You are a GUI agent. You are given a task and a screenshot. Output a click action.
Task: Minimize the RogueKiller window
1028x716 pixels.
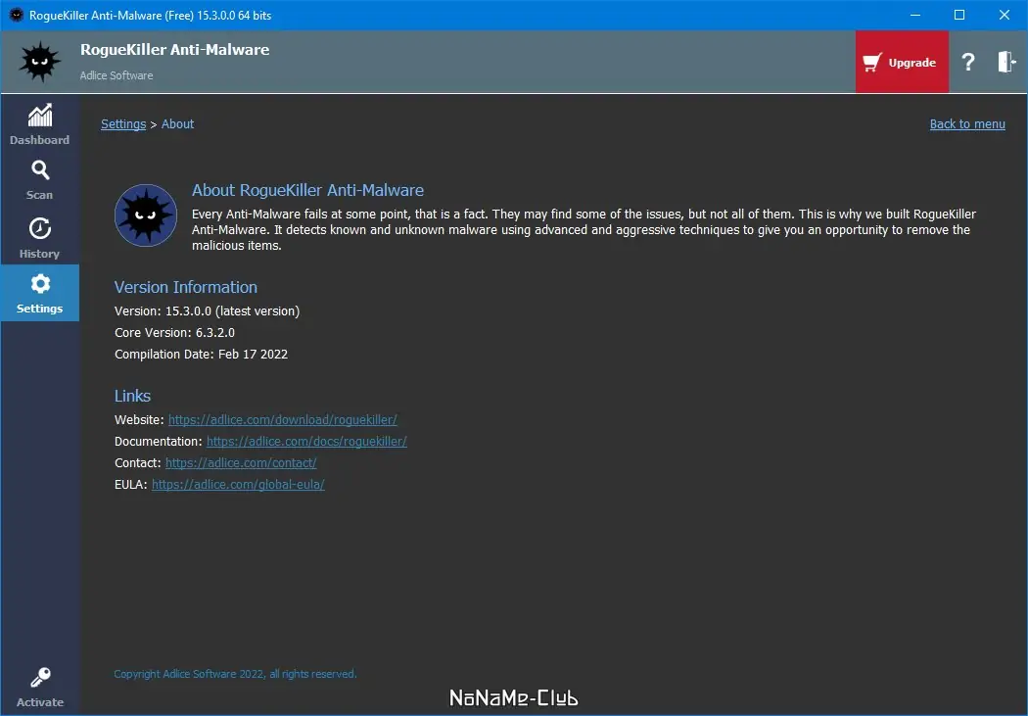pyautogui.click(x=915, y=15)
